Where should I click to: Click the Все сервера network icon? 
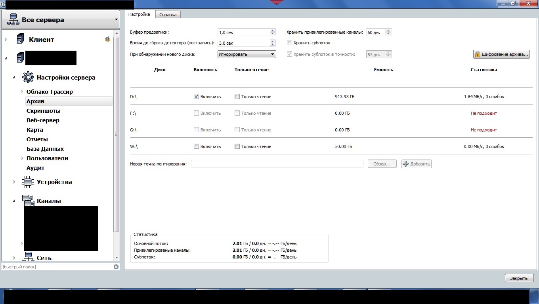13,20
